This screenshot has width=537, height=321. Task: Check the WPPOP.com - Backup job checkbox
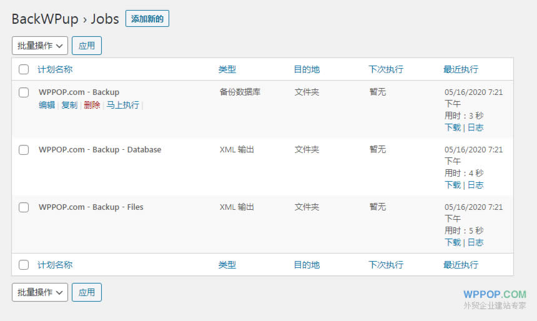point(24,92)
